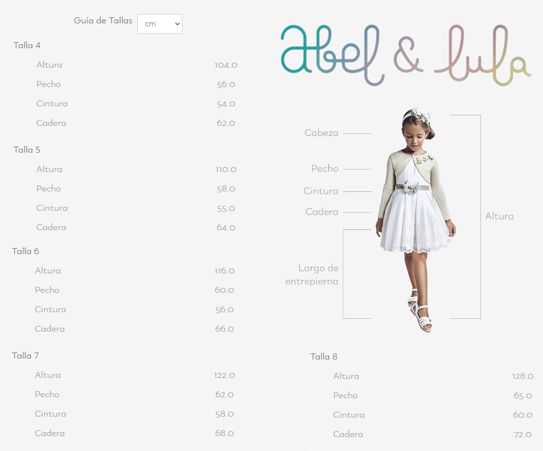Click Talla 4 Altura value 104.0
Screen dimensions: 543x451
(226, 65)
